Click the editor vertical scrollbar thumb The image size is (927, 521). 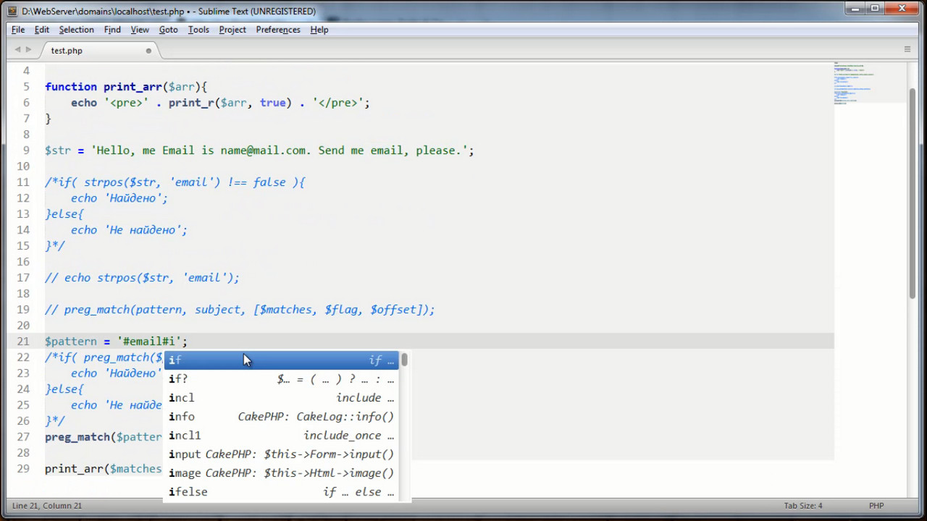click(x=913, y=192)
